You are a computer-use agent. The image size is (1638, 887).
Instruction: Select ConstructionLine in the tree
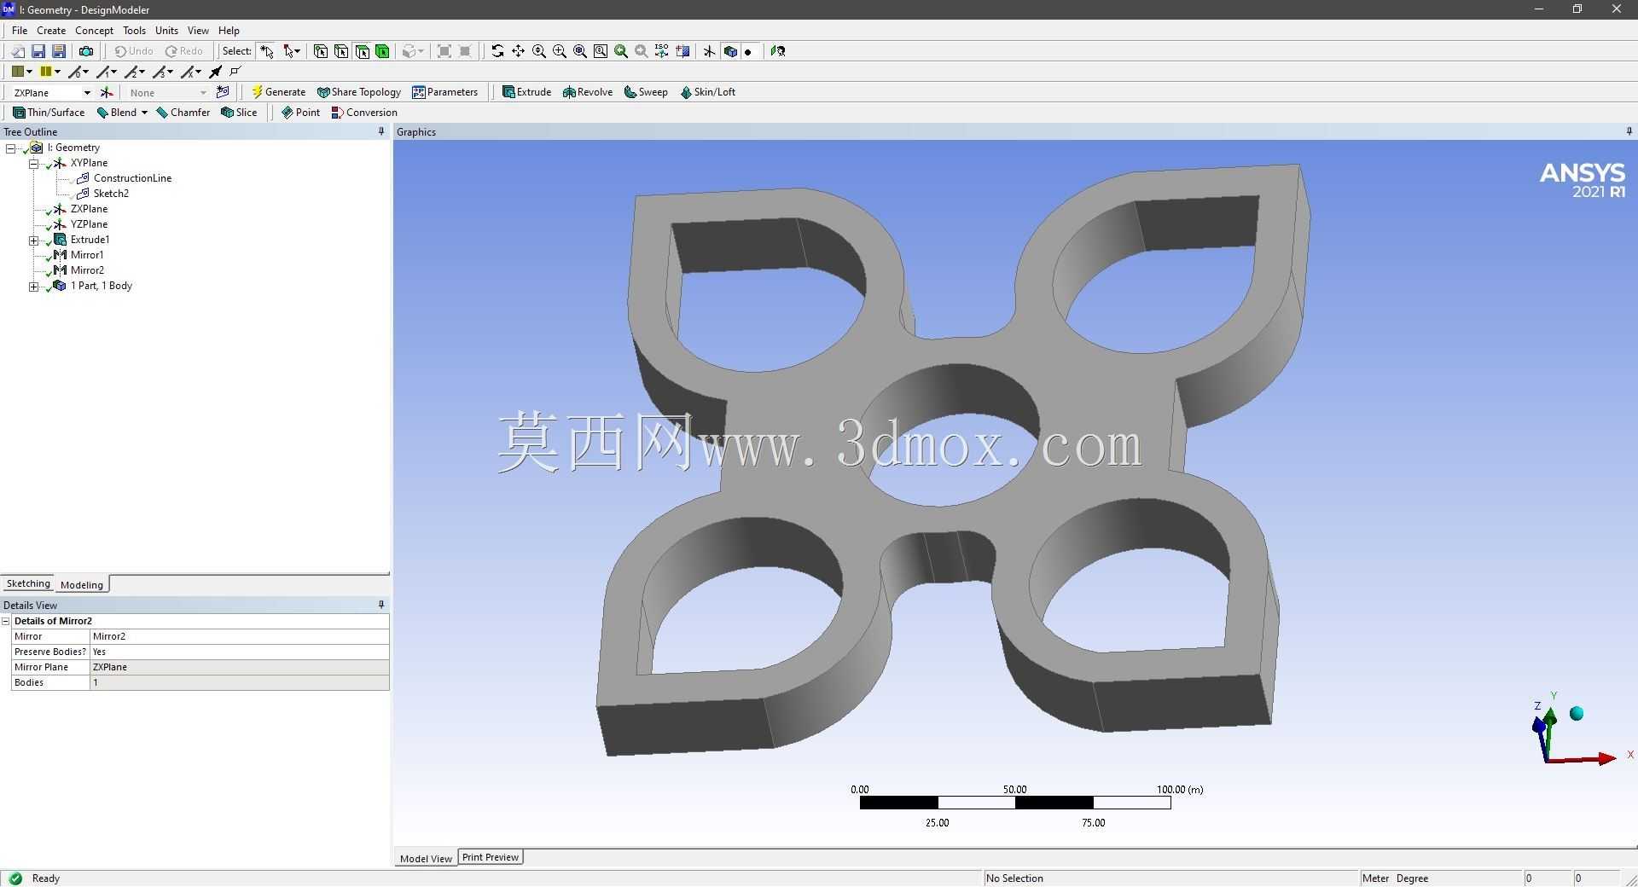click(132, 178)
